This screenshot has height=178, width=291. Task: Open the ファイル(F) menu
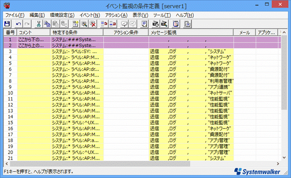15,15
